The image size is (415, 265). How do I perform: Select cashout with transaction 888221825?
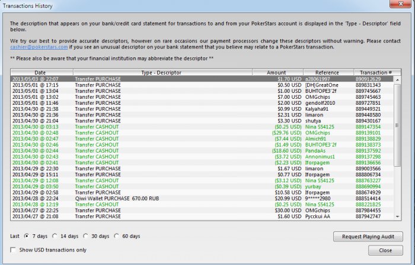click(x=202, y=204)
